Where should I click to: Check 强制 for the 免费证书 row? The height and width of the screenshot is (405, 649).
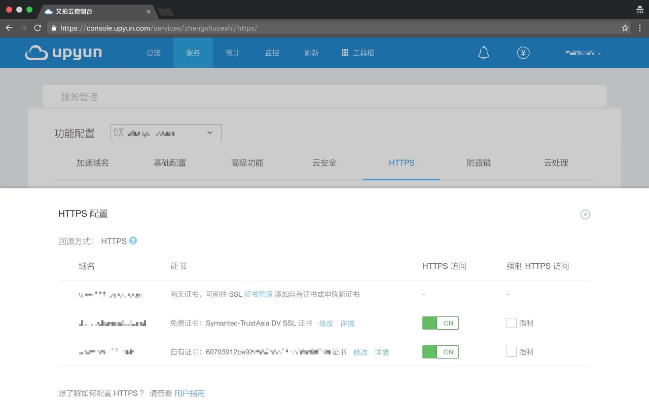(x=512, y=323)
